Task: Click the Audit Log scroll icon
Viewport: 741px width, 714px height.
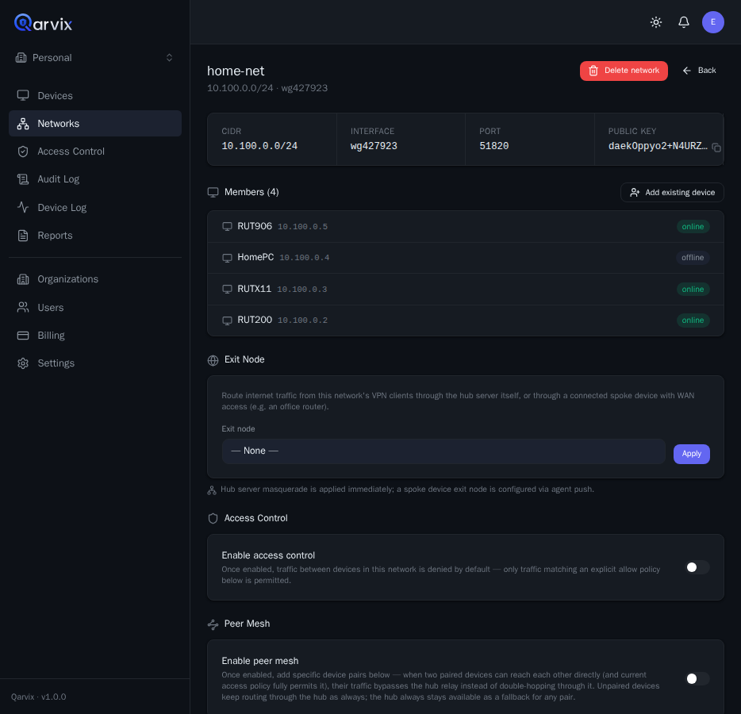Action: point(23,179)
